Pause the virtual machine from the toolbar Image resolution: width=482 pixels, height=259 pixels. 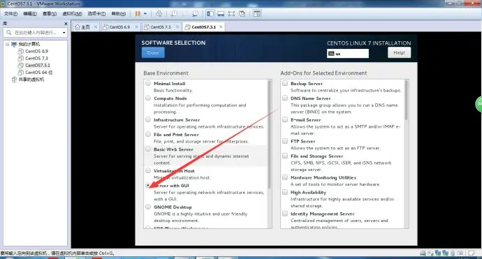coord(138,13)
